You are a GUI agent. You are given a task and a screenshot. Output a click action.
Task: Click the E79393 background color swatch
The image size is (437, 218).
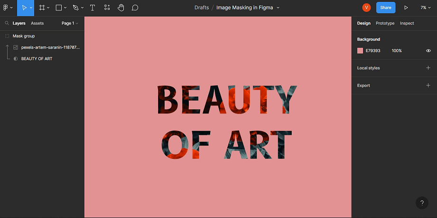coord(360,51)
